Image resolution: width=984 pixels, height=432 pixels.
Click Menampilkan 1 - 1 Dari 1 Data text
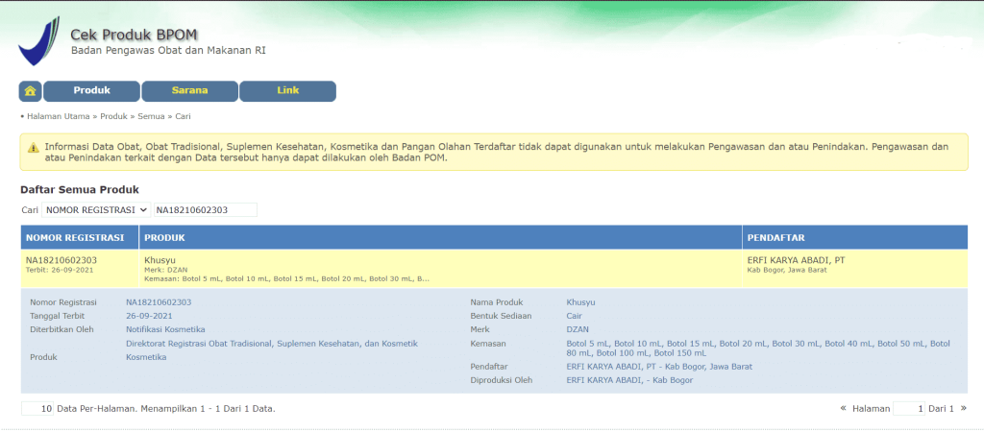(208, 409)
